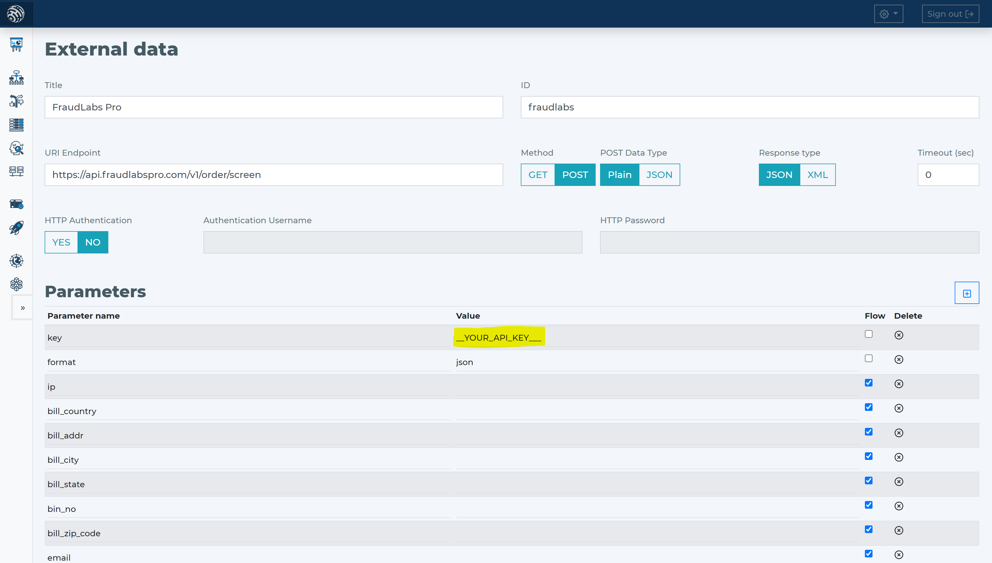Viewport: 992px width, 563px height.
Task: Delete the format parameter row
Action: point(898,359)
